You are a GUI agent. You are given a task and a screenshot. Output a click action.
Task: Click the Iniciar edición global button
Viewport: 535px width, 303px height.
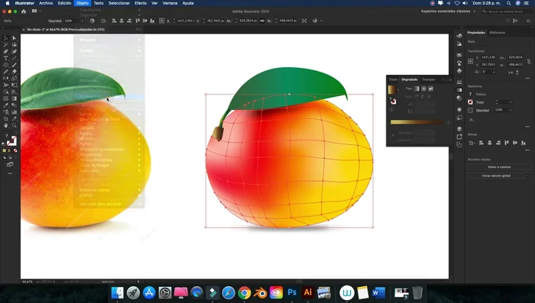496,176
